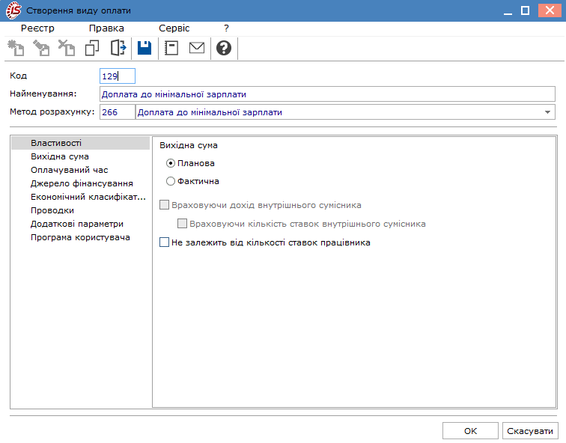Click the create new record toolbar icon

[x=16, y=48]
